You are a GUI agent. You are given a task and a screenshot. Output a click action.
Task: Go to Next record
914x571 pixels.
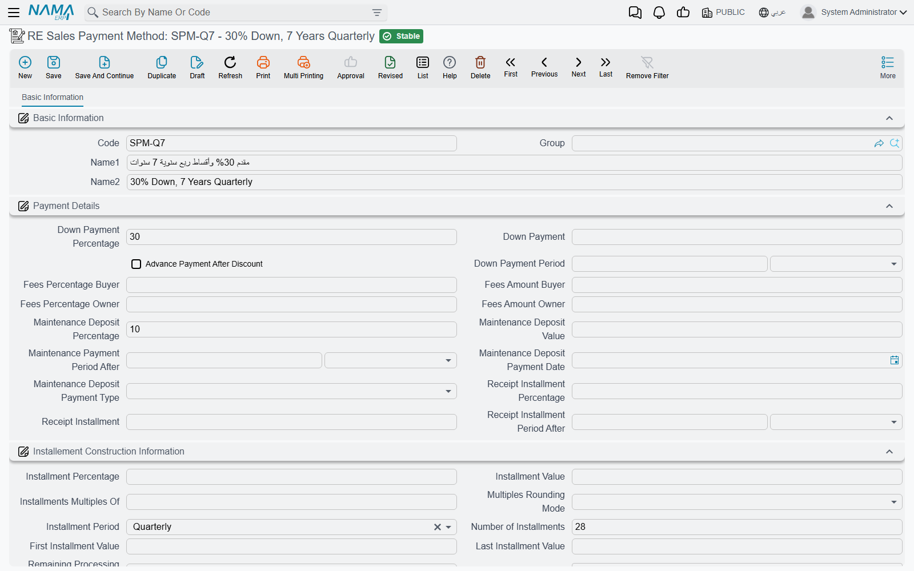579,67
